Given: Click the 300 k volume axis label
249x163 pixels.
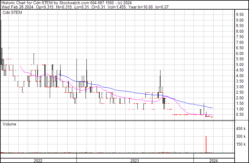Looking at the screenshot, I should point(240,137).
